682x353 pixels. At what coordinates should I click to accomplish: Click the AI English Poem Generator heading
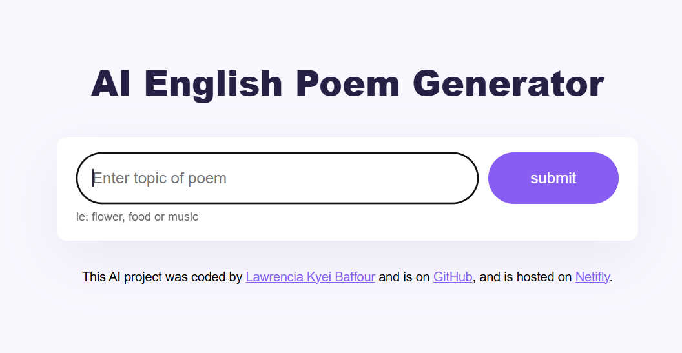point(347,84)
